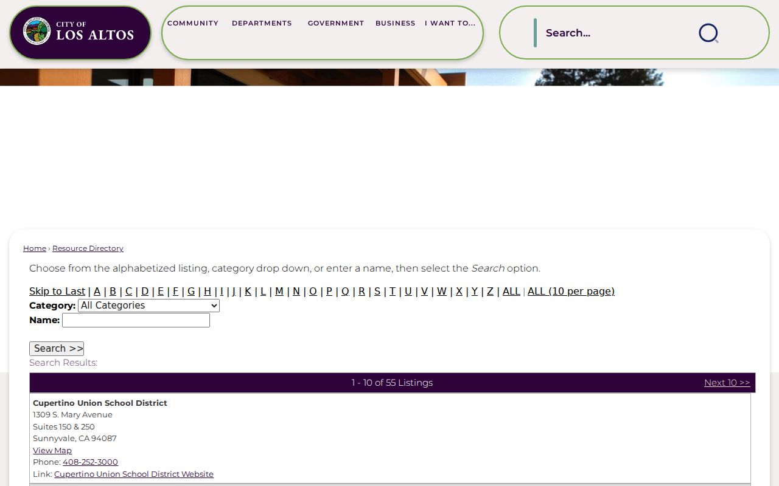
Task: Open the Government menu
Action: point(336,23)
